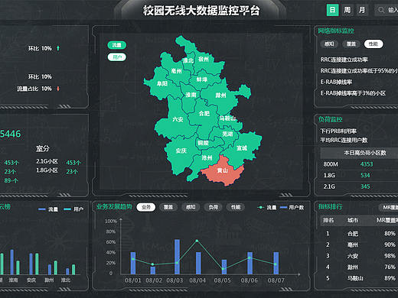The height and width of the screenshot is (298, 398).
Task: Click '平均RRC连接用户数' in 负荷监控
Action: tap(344, 140)
